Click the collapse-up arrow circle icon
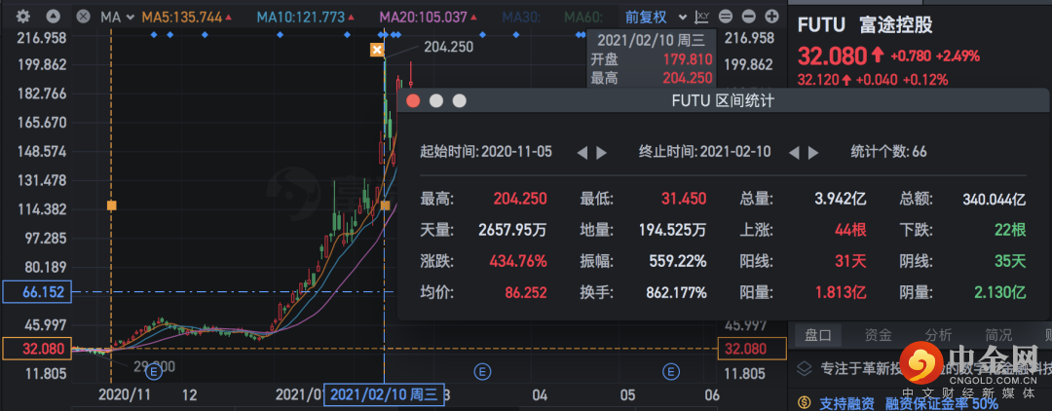Viewport: 1052px width, 411px height. (x=54, y=17)
